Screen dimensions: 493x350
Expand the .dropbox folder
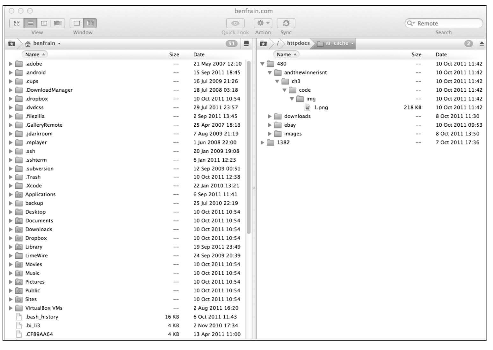[11, 99]
